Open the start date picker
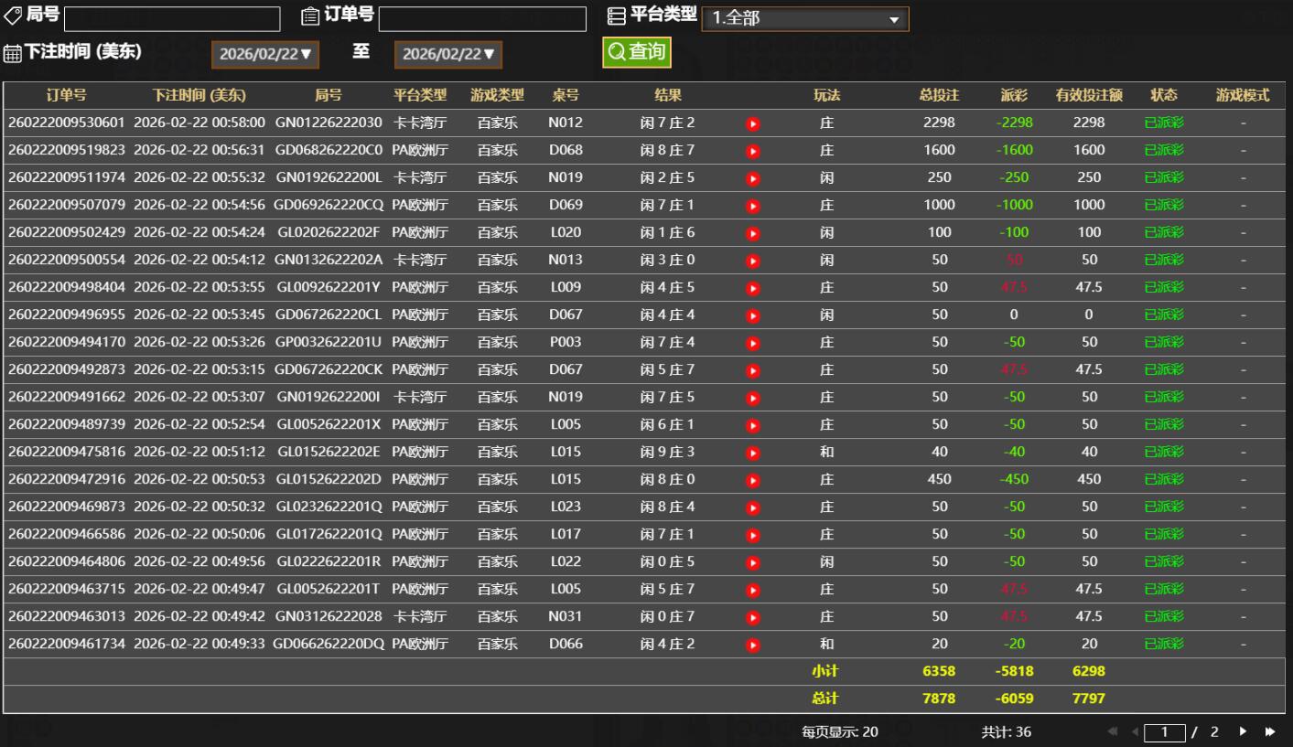 (265, 54)
